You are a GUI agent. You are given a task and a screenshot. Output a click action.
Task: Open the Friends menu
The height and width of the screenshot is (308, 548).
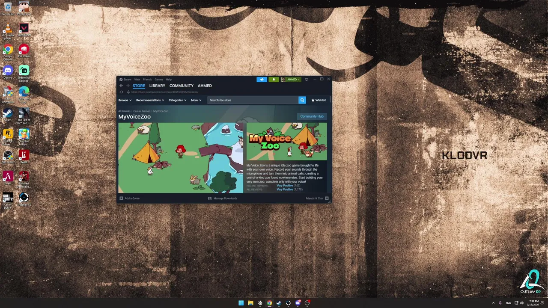(x=147, y=80)
